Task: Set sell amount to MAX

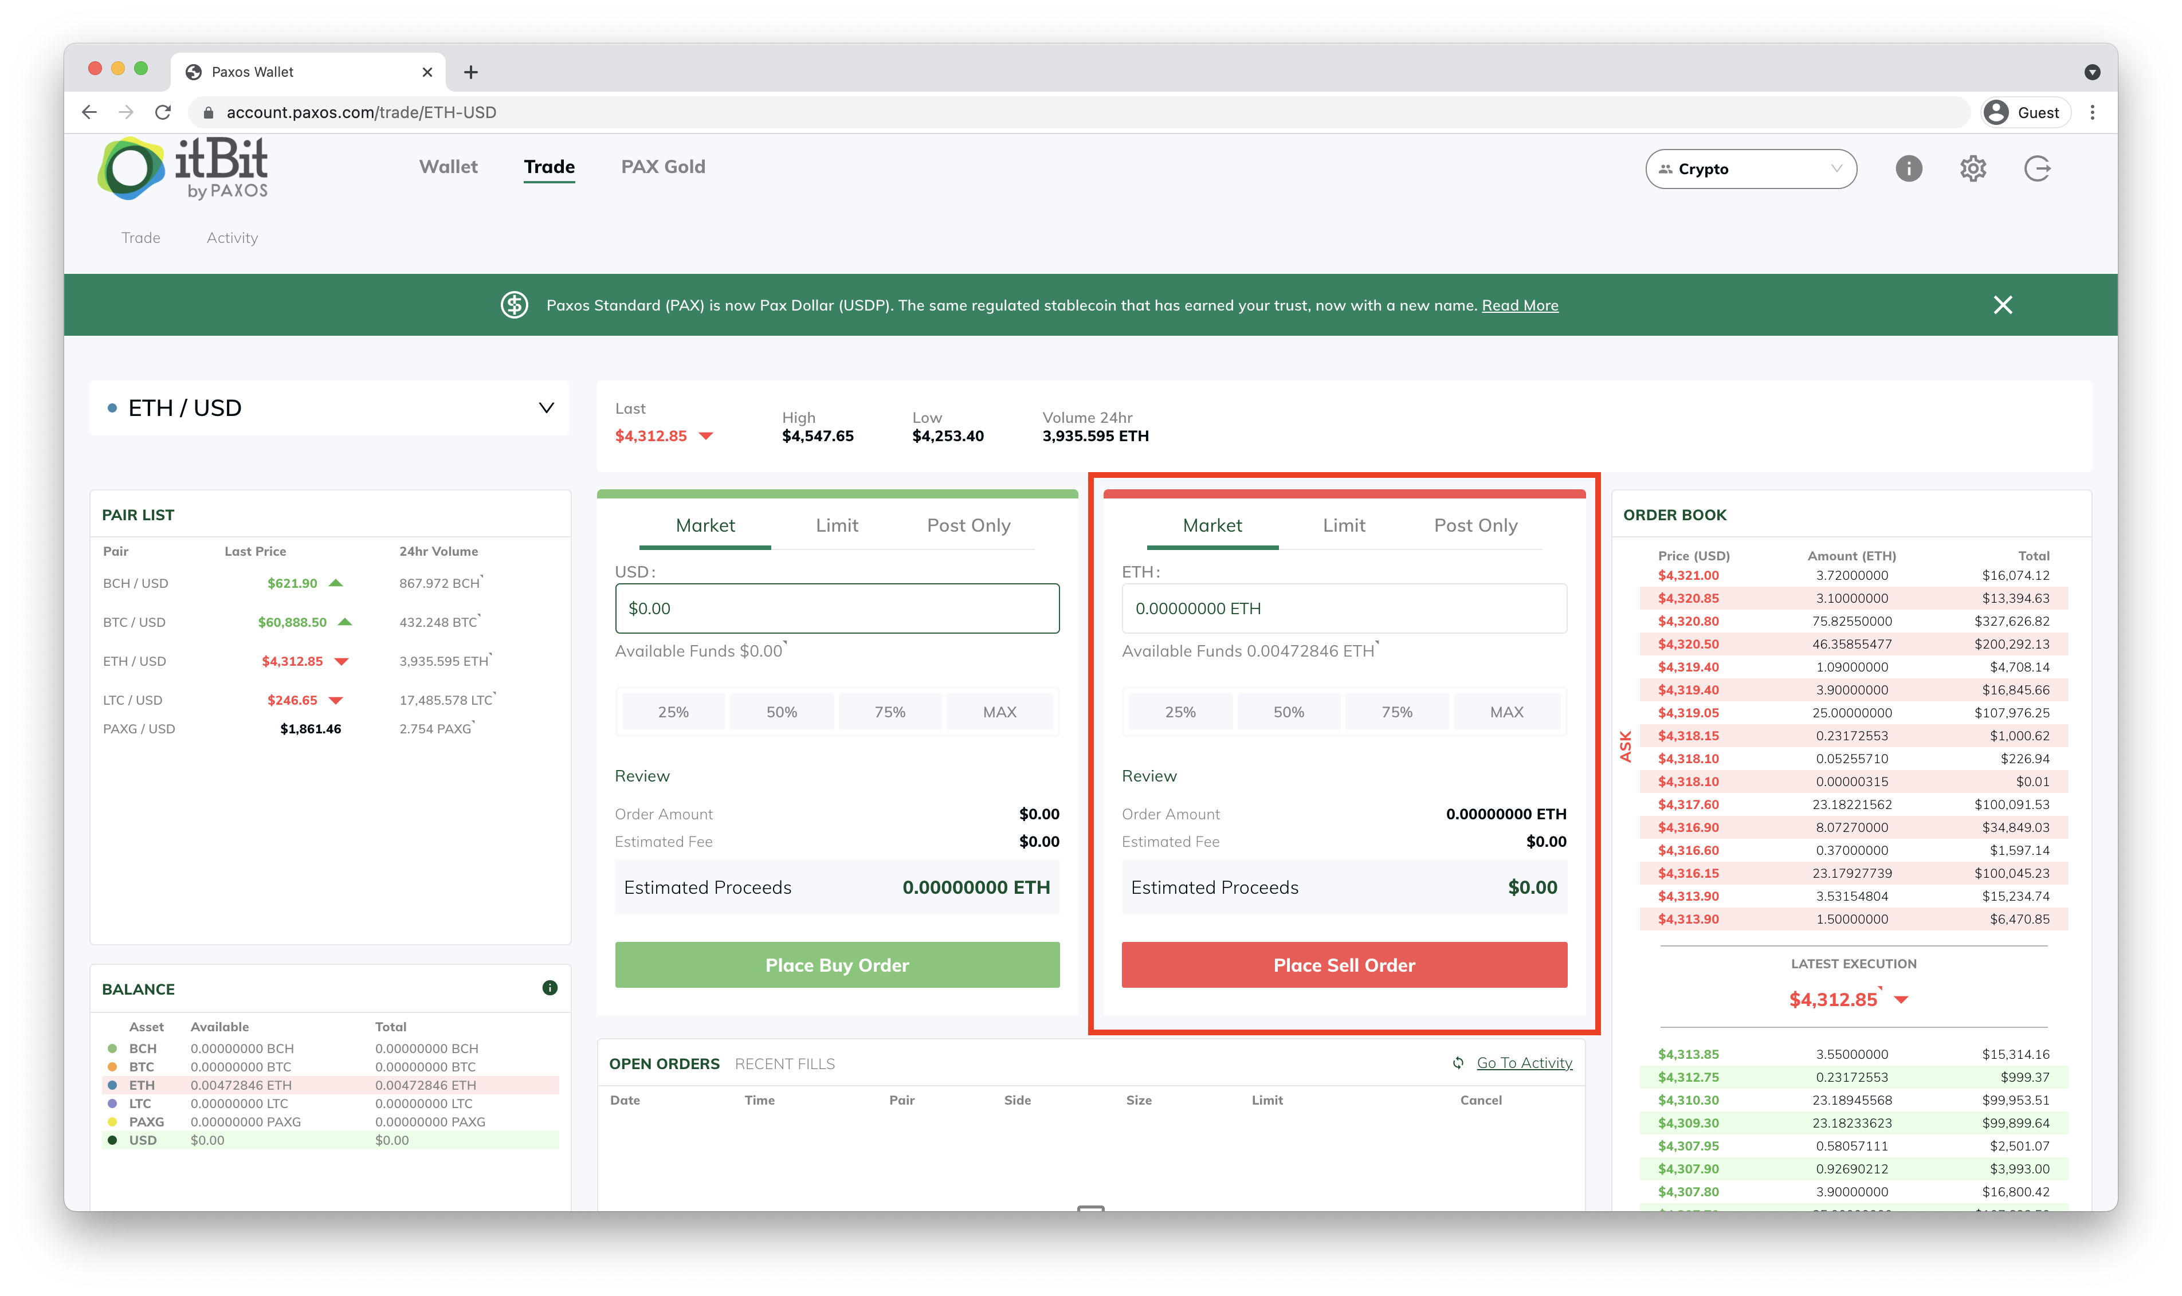Action: 1506,712
